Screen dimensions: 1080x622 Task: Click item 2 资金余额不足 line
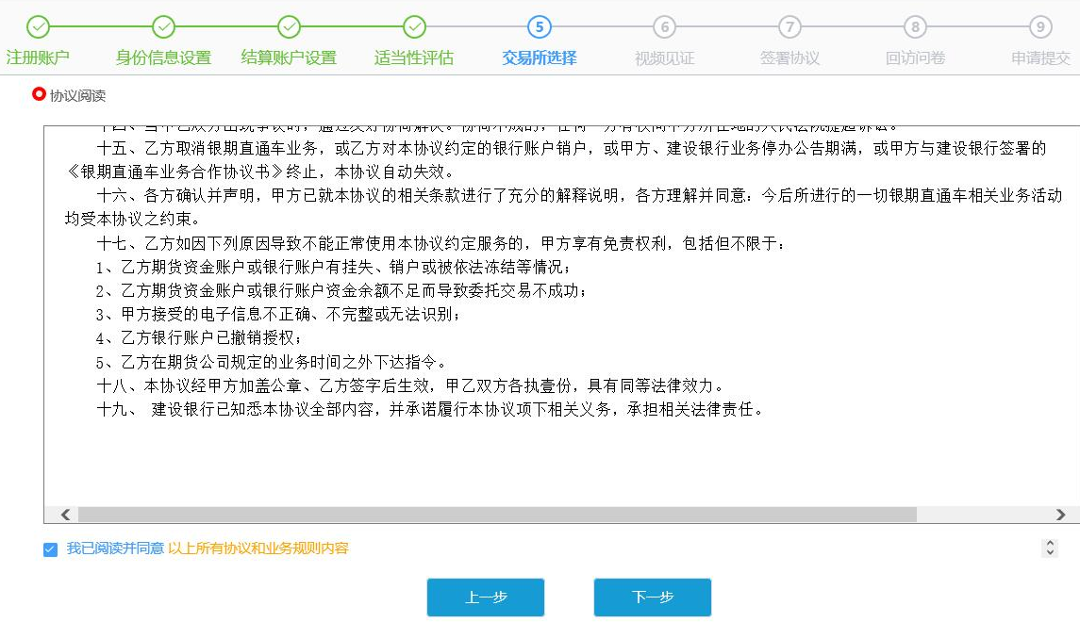[x=341, y=290]
